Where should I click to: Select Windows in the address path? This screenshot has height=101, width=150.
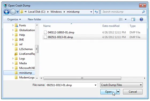tap(56, 12)
